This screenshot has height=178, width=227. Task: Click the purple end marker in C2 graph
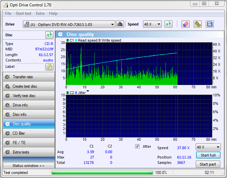[177, 116]
